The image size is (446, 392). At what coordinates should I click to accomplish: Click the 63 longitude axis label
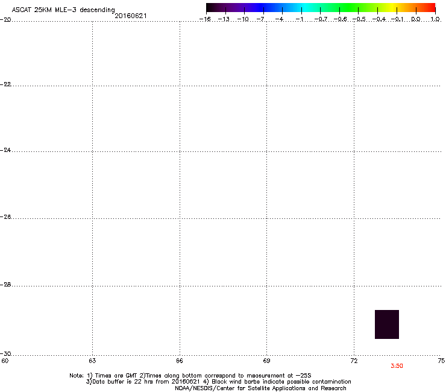tap(92, 361)
